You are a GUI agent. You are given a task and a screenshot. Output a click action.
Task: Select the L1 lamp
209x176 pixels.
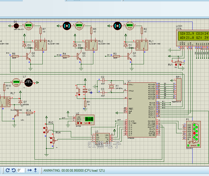pyautogui.click(x=28, y=83)
